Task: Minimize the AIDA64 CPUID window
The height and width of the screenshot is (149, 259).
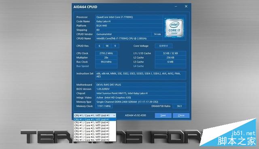Action: coord(176,6)
